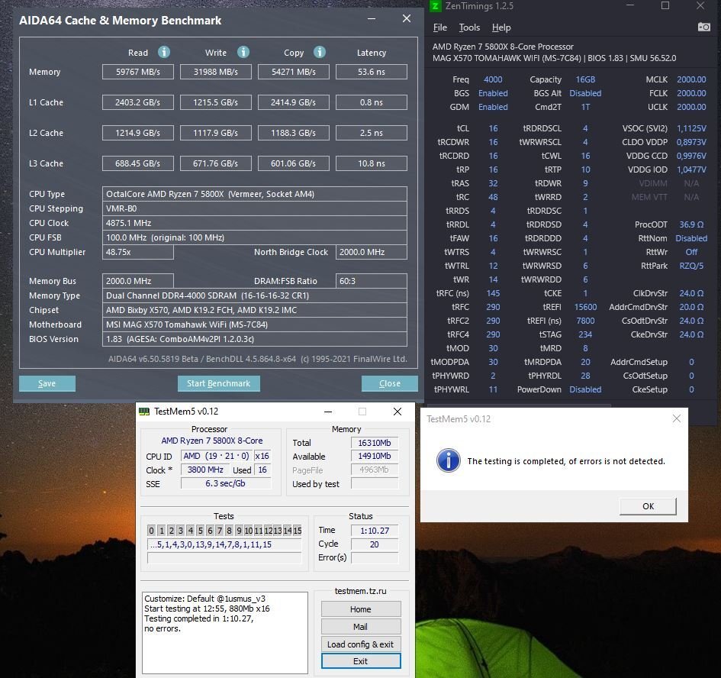Screen dimensions: 721x678
Task: Click the info icon beside Write column
Action: [243, 52]
